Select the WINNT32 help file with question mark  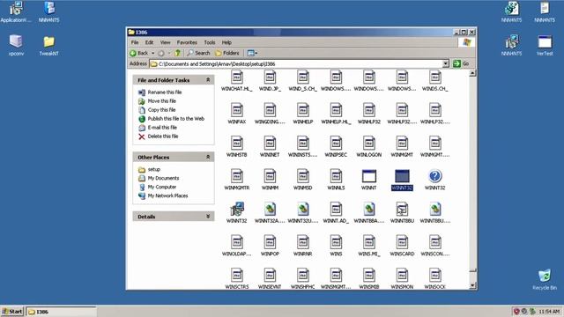(x=434, y=176)
